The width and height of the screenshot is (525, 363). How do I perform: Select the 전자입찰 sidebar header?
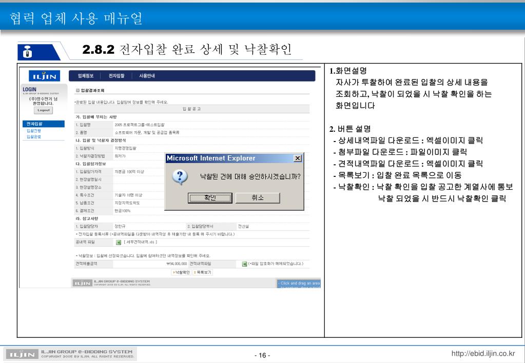(44, 124)
